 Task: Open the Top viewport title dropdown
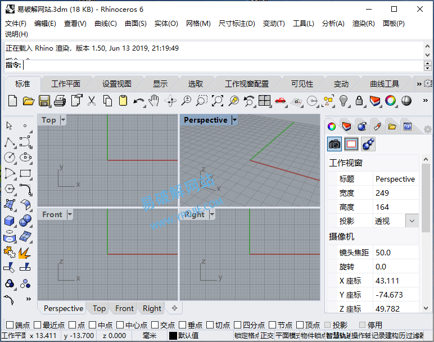[63, 120]
